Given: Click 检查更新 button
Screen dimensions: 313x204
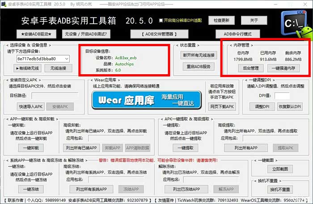Looking at the screenshot, I should click(x=221, y=21).
